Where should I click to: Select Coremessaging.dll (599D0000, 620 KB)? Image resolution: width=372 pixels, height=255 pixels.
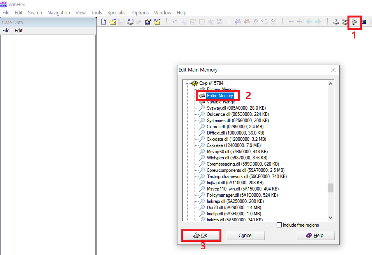(243, 164)
